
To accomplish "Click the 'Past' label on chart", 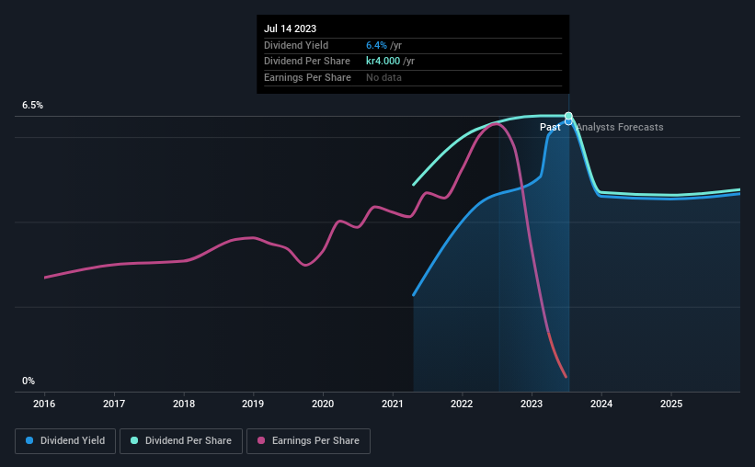I will tap(550, 127).
